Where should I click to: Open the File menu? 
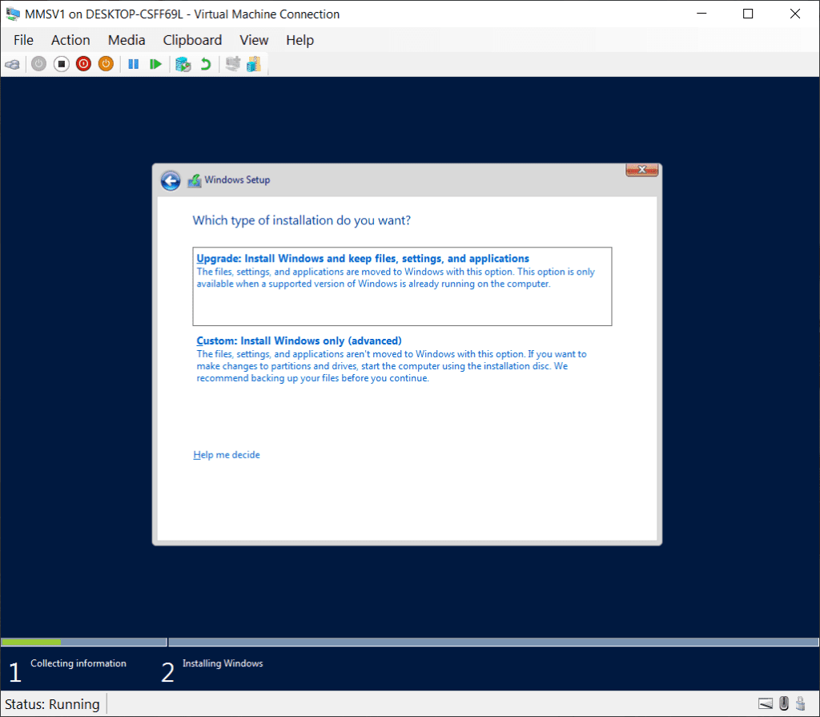tap(23, 40)
